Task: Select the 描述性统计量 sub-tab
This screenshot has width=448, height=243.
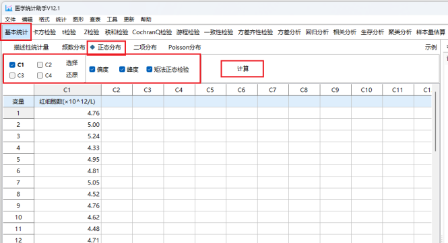Action: [31, 47]
